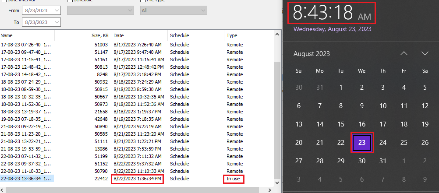This screenshot has width=439, height=193.
Task: Enable the Schedule filter checkbox
Action: click(70, 1)
